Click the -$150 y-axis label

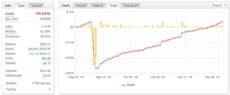69,42
